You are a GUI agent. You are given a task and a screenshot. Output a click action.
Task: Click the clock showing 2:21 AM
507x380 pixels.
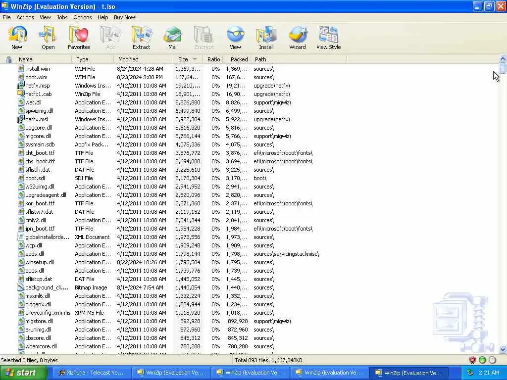489,373
